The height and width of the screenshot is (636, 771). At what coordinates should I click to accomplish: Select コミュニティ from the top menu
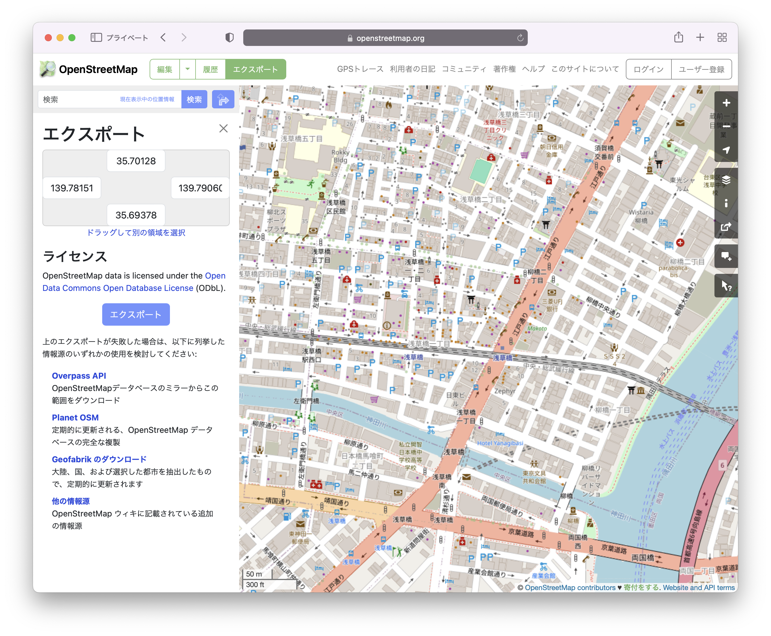464,69
